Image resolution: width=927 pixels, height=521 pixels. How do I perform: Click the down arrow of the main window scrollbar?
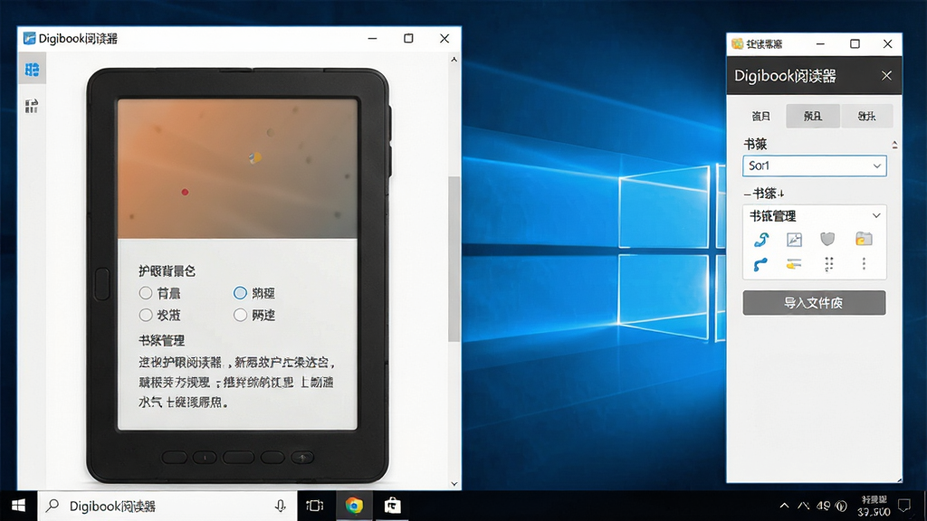(x=454, y=484)
